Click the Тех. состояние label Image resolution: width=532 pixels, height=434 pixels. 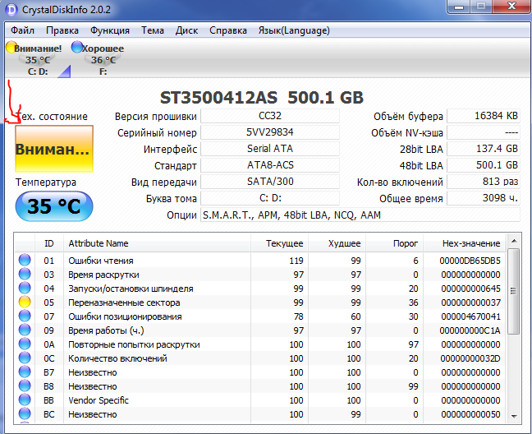click(52, 117)
